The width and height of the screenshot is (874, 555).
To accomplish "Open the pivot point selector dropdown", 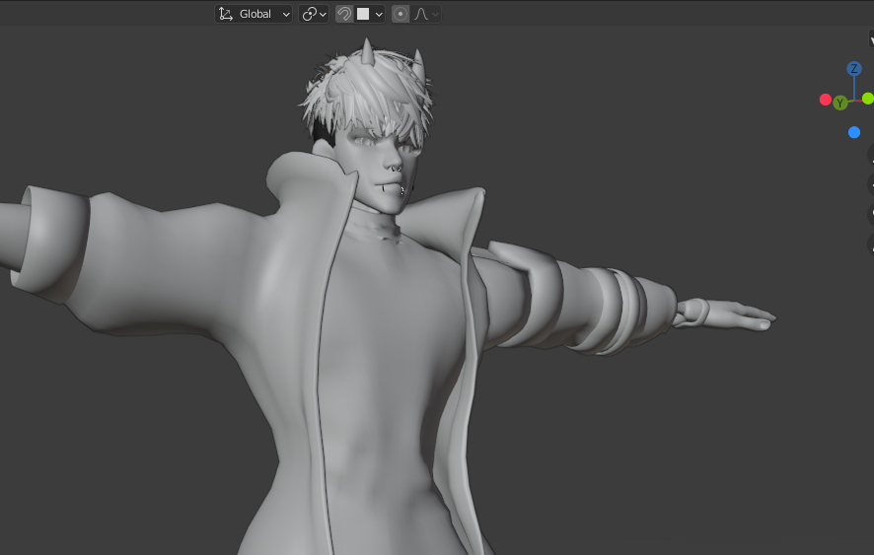I will 314,14.
